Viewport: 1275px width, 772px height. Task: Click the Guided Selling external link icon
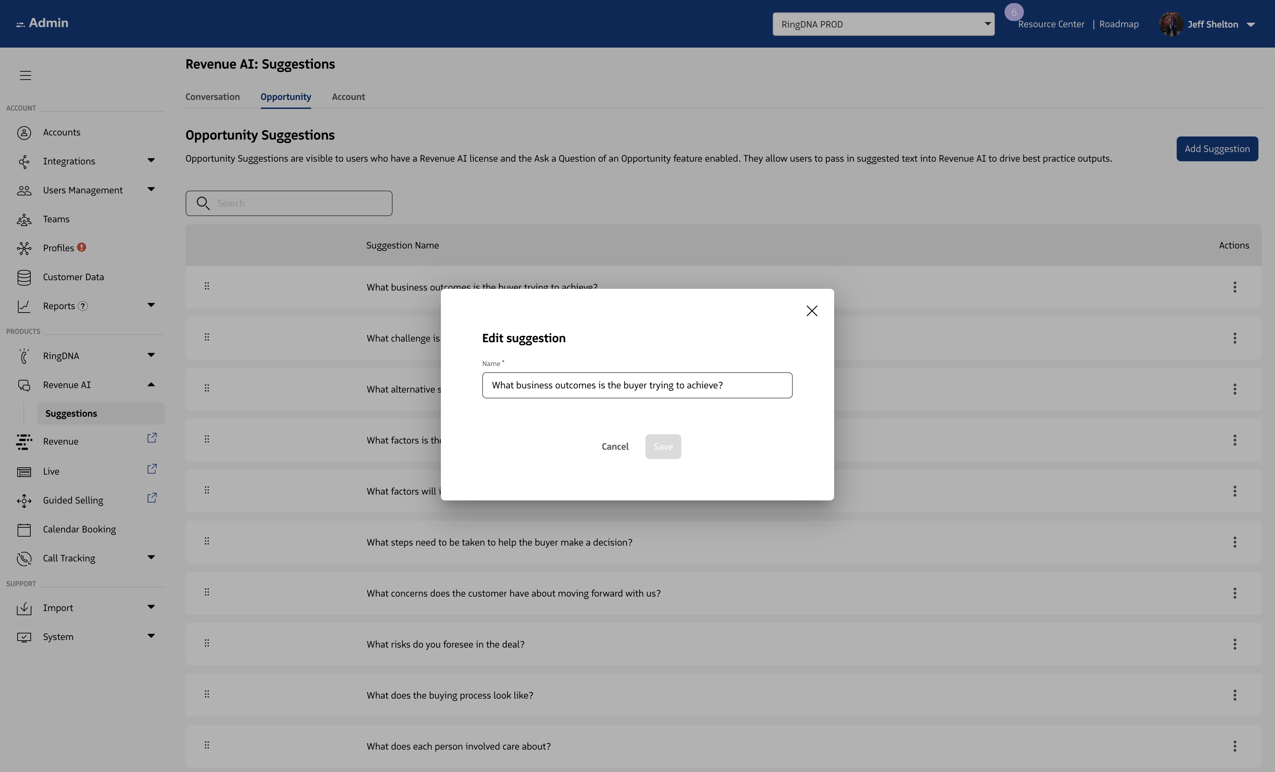pyautogui.click(x=152, y=498)
